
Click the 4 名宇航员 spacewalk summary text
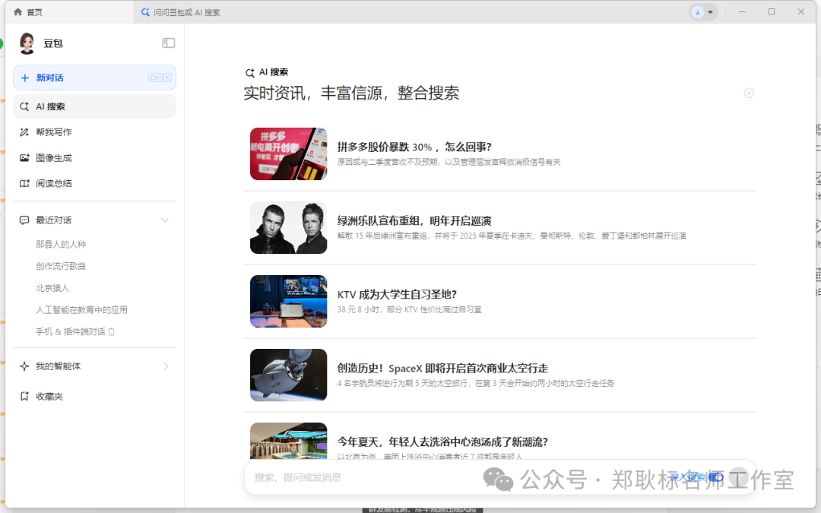475,383
